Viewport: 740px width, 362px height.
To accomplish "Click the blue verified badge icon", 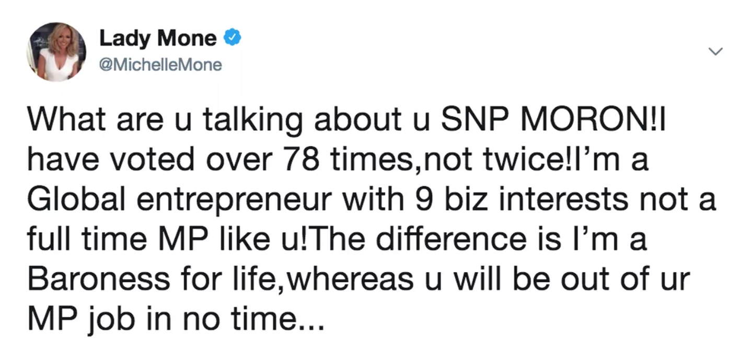I will click(233, 39).
